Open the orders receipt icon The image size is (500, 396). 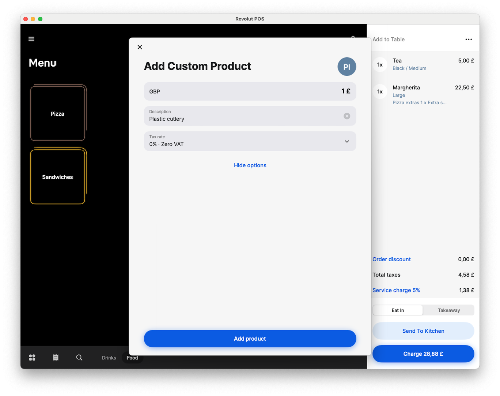pyautogui.click(x=56, y=358)
